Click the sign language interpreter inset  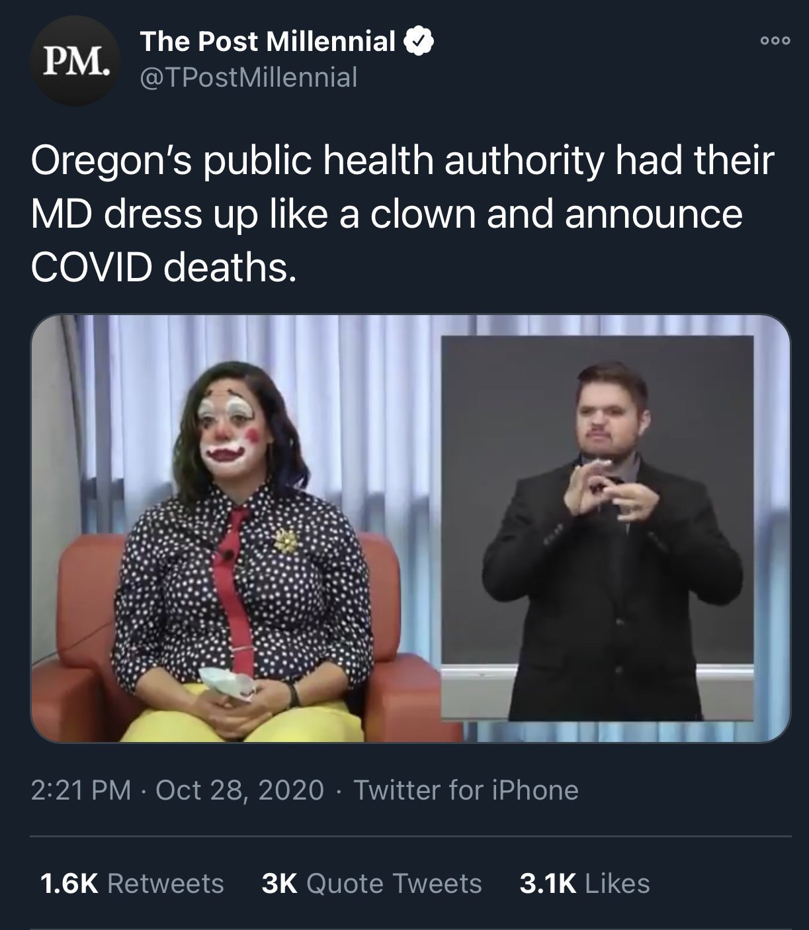pyautogui.click(x=597, y=528)
